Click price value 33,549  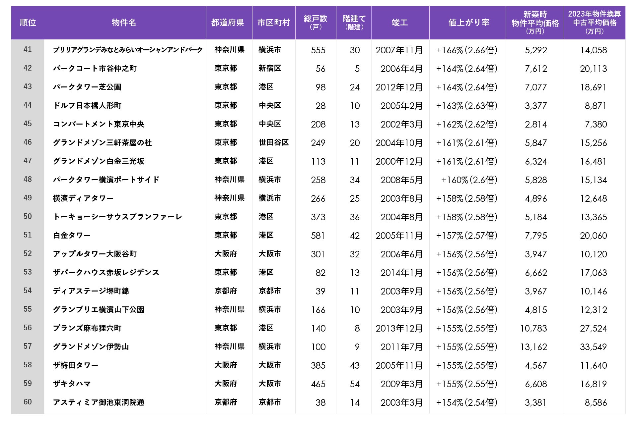pyautogui.click(x=593, y=347)
